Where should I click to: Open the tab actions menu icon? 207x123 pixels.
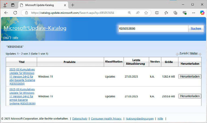click(13, 5)
